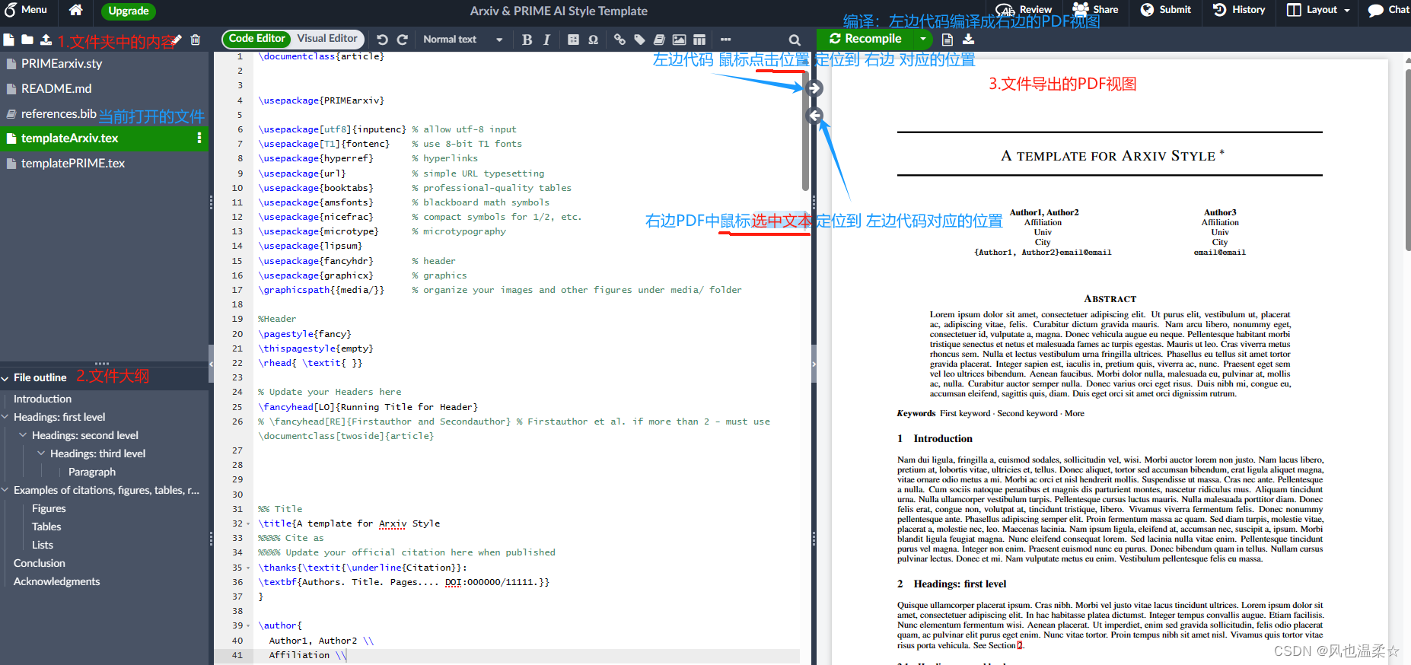Open templateArxiv.tex file options menu

tap(199, 138)
